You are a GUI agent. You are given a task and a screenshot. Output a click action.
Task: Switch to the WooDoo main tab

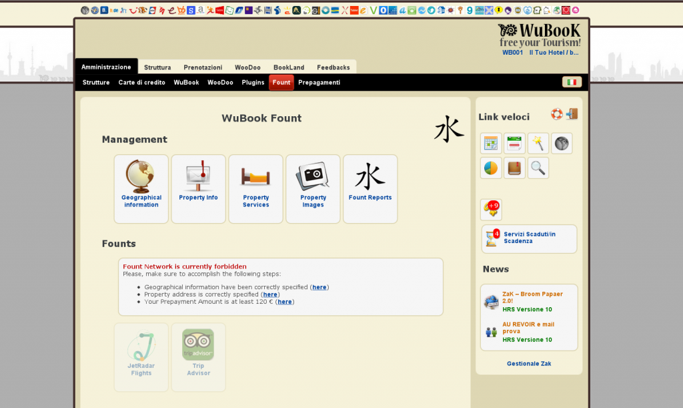(x=248, y=67)
